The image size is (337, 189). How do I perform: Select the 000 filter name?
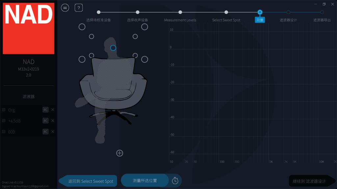[x=12, y=132]
